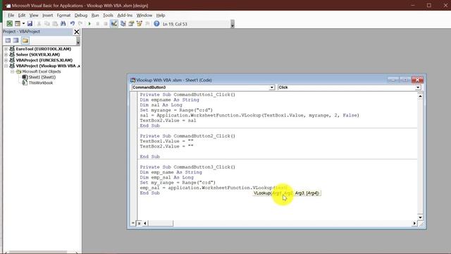Click View Object in Project panel
This screenshot has width=451, height=254.
[16, 41]
